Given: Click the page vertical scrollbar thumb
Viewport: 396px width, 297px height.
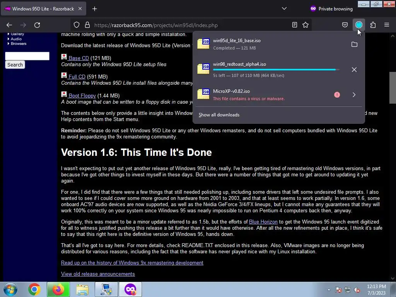Looking at the screenshot, I should click(x=393, y=88).
